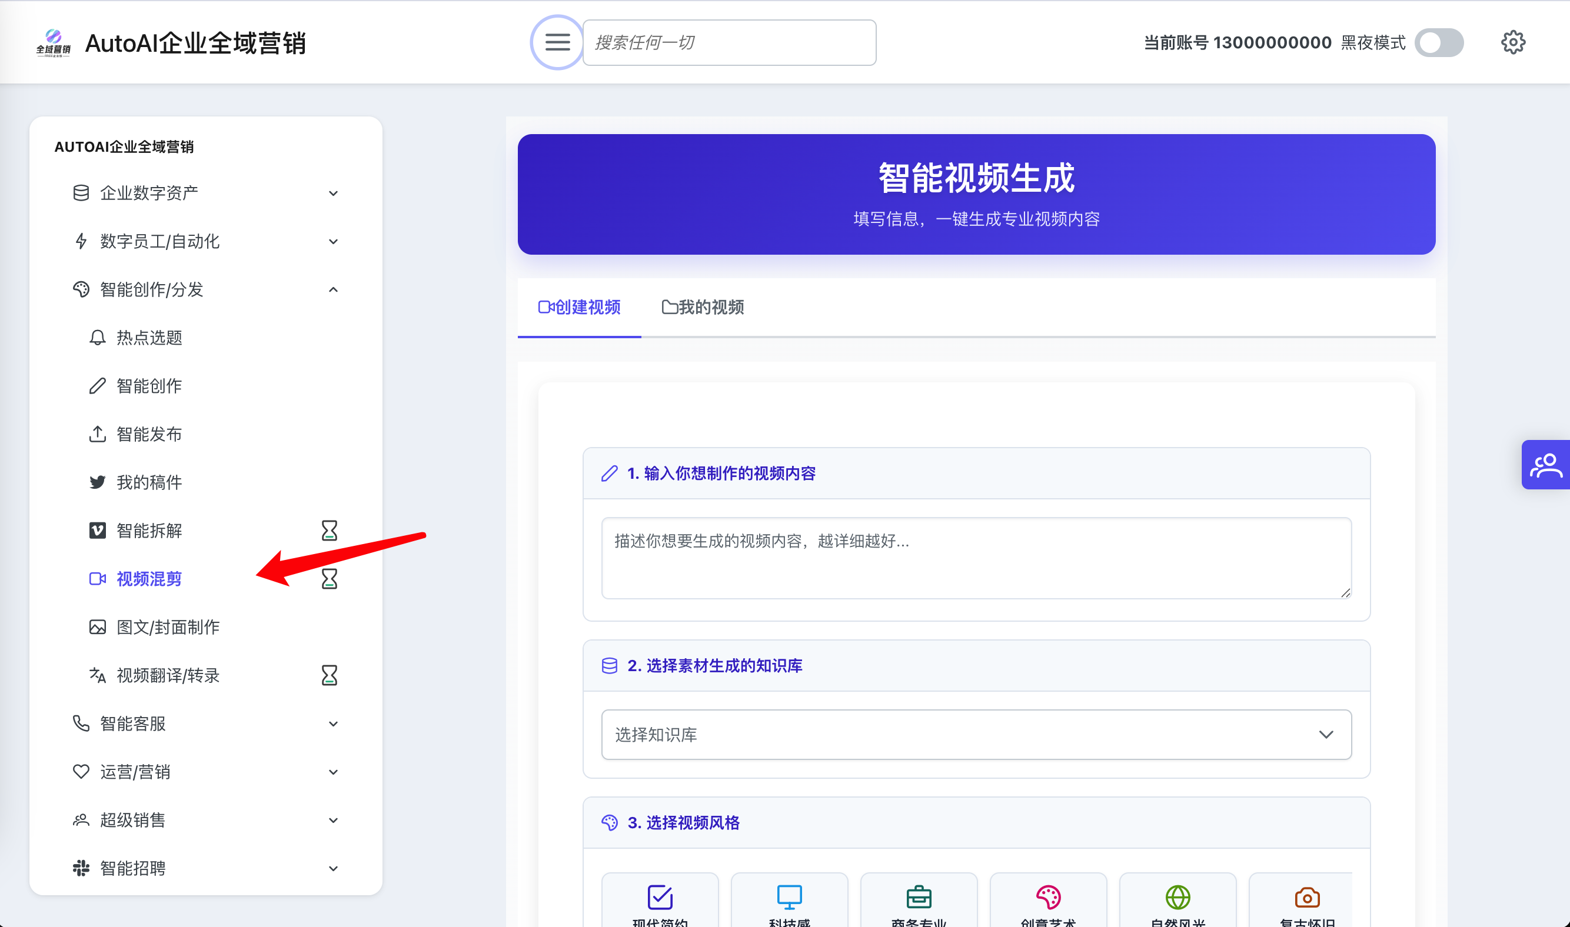Click the video content description textarea

click(x=976, y=558)
